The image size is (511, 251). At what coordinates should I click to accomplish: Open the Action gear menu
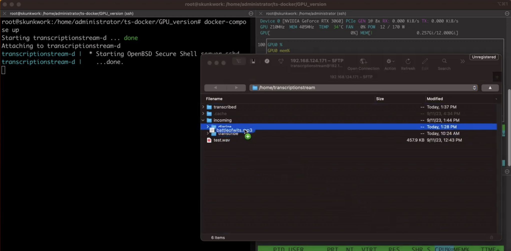(390, 61)
